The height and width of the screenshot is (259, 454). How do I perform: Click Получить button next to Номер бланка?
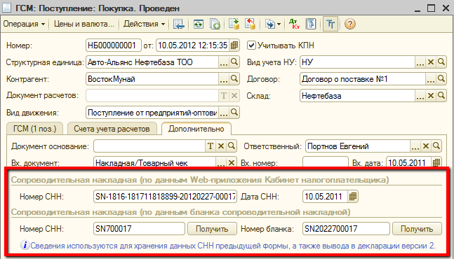click(x=417, y=229)
